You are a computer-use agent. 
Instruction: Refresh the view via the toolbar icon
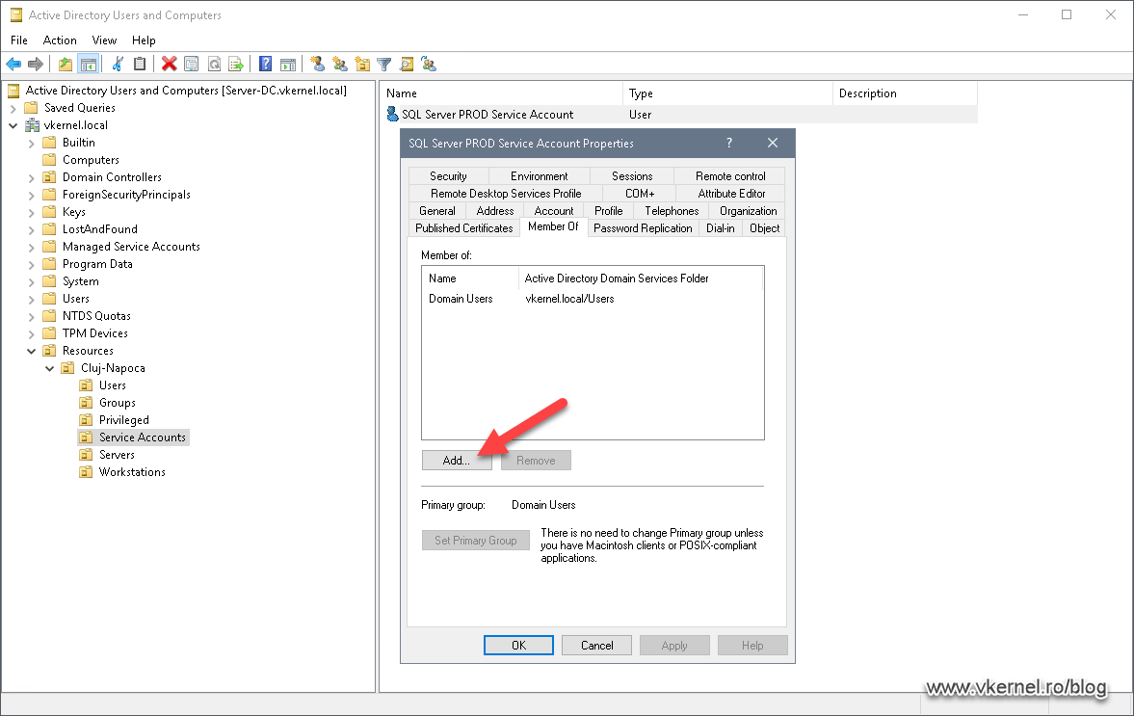[214, 64]
